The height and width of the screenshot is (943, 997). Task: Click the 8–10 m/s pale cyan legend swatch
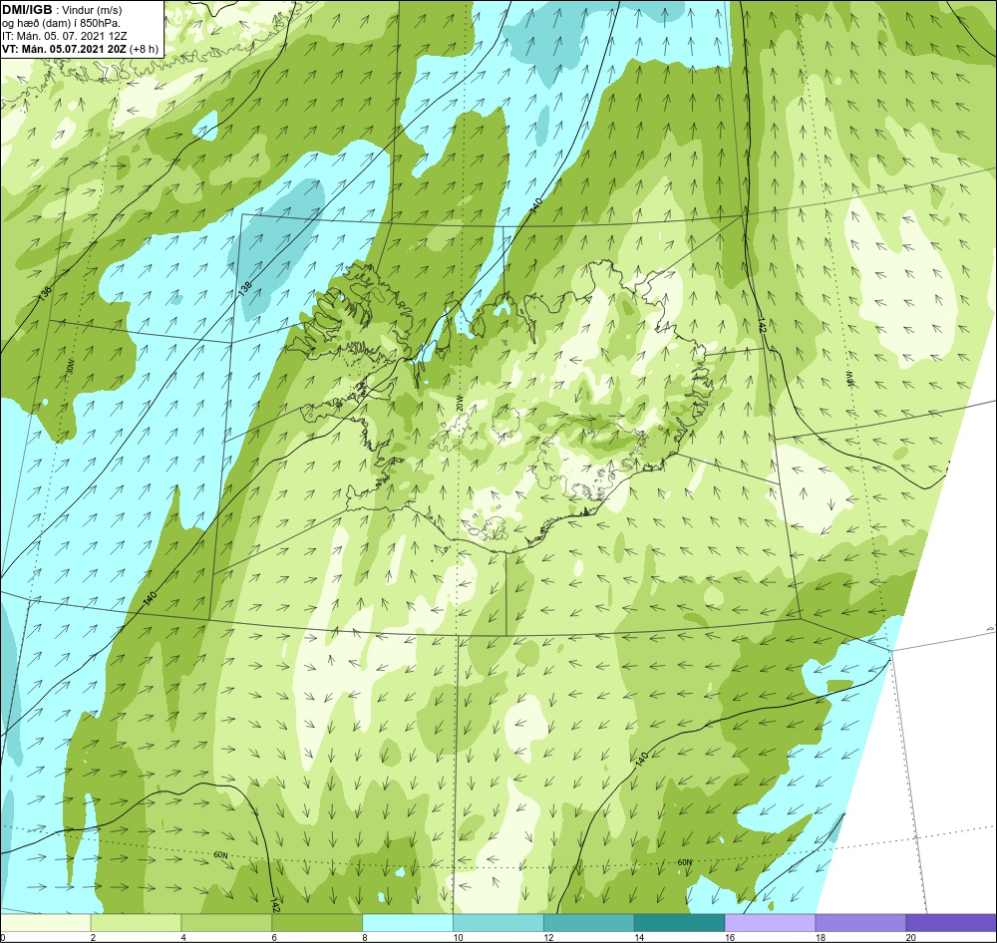408,922
